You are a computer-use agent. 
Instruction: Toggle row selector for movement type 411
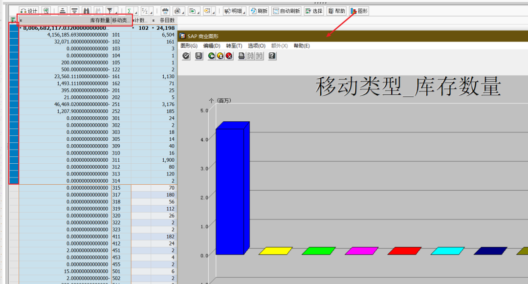click(x=14, y=237)
